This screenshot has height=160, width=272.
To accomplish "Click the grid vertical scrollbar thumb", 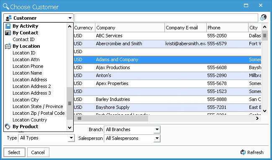I will (264, 36).
